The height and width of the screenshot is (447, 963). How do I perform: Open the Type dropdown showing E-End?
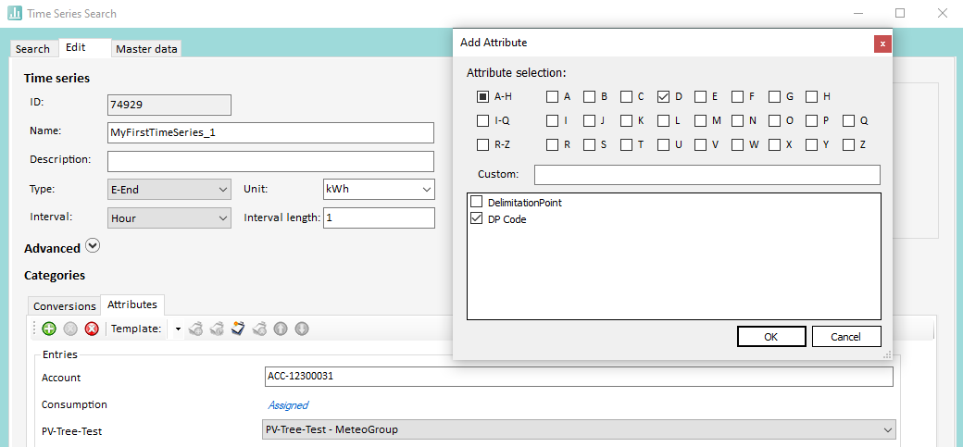pos(169,189)
